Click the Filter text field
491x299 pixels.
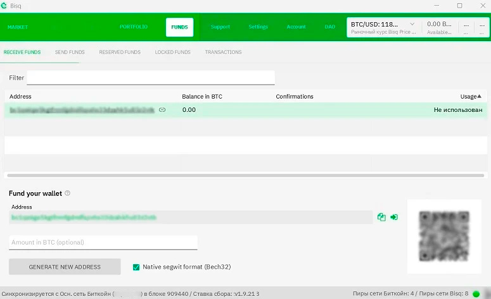tap(151, 78)
